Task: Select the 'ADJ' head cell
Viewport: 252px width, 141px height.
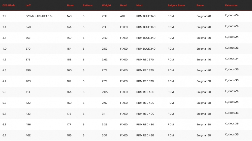Action: tap(122, 16)
